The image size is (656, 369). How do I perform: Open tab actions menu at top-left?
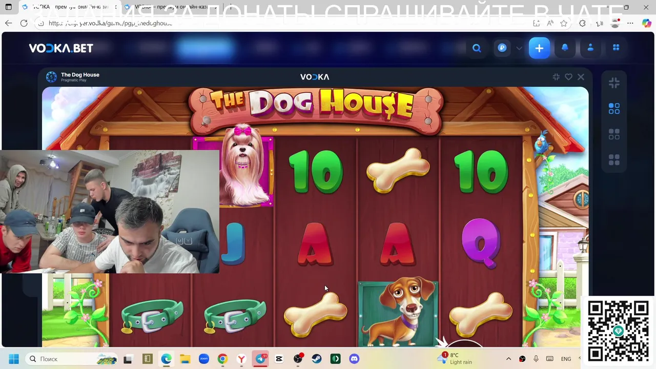[x=8, y=7]
